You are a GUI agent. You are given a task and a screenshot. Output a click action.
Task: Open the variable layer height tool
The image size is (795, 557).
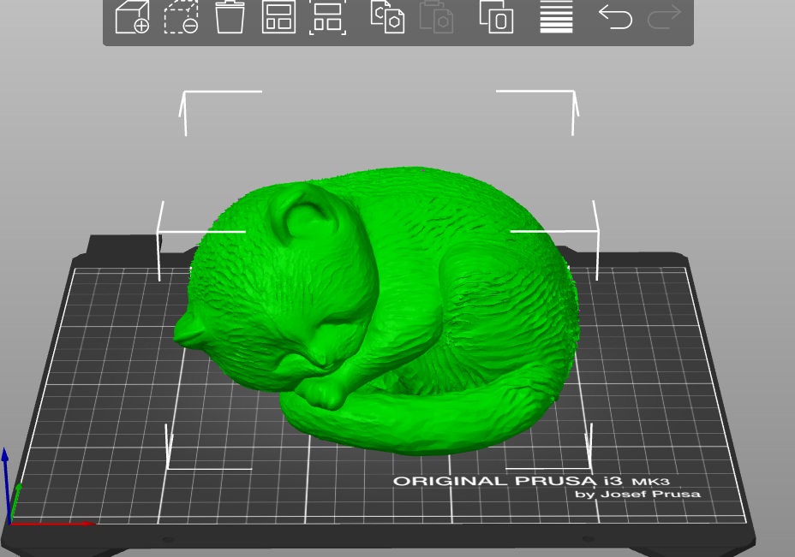point(556,17)
